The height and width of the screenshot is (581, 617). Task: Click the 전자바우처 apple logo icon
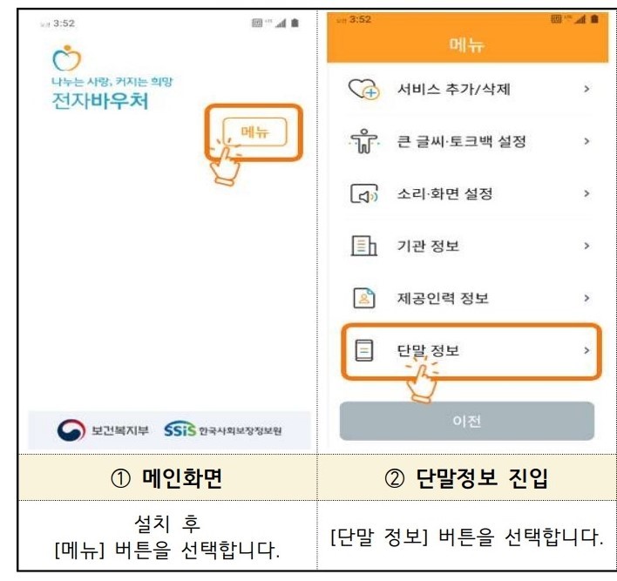[67, 58]
